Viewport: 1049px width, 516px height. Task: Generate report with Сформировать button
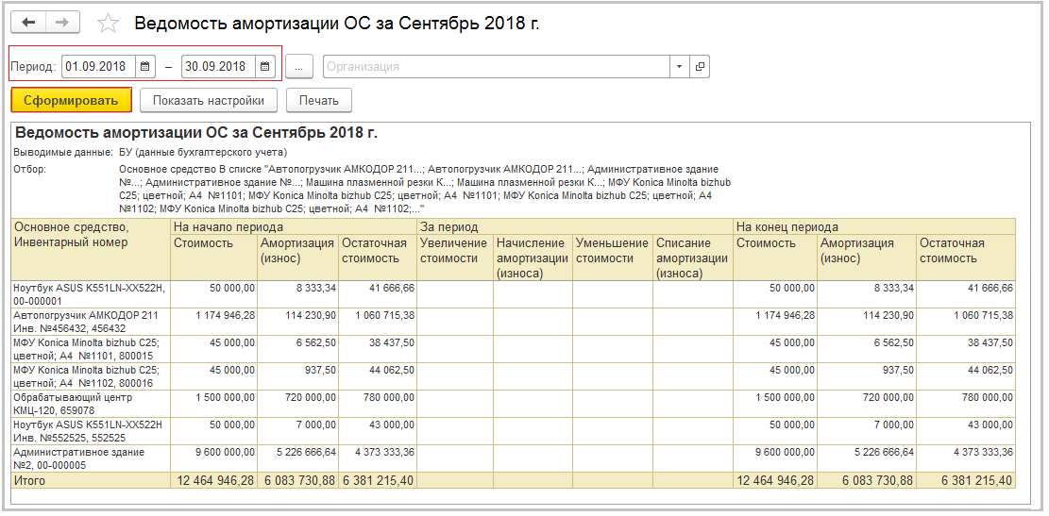point(71,100)
